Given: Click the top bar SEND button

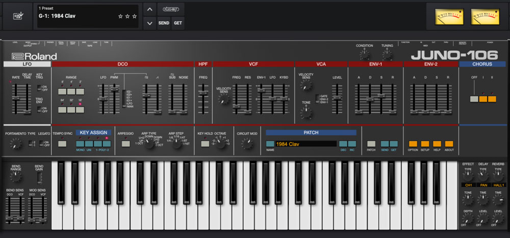Looking at the screenshot, I should 164,23.
